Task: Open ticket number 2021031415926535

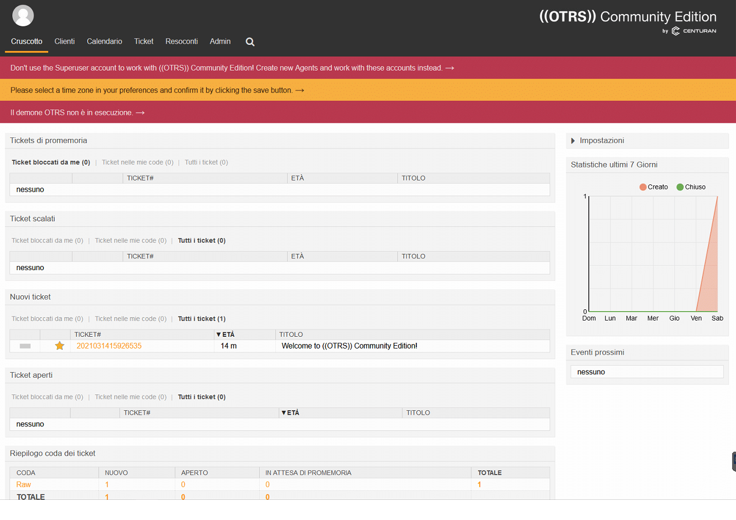Action: [x=109, y=346]
